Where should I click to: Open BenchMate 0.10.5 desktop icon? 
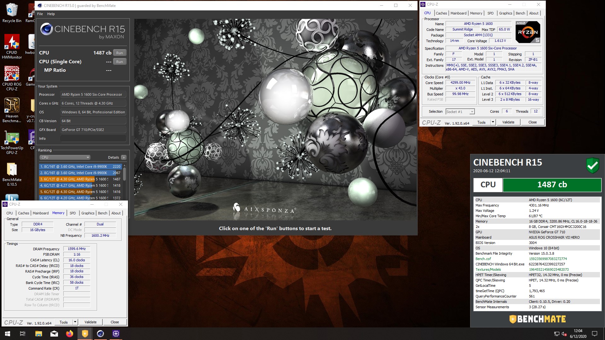point(12,174)
